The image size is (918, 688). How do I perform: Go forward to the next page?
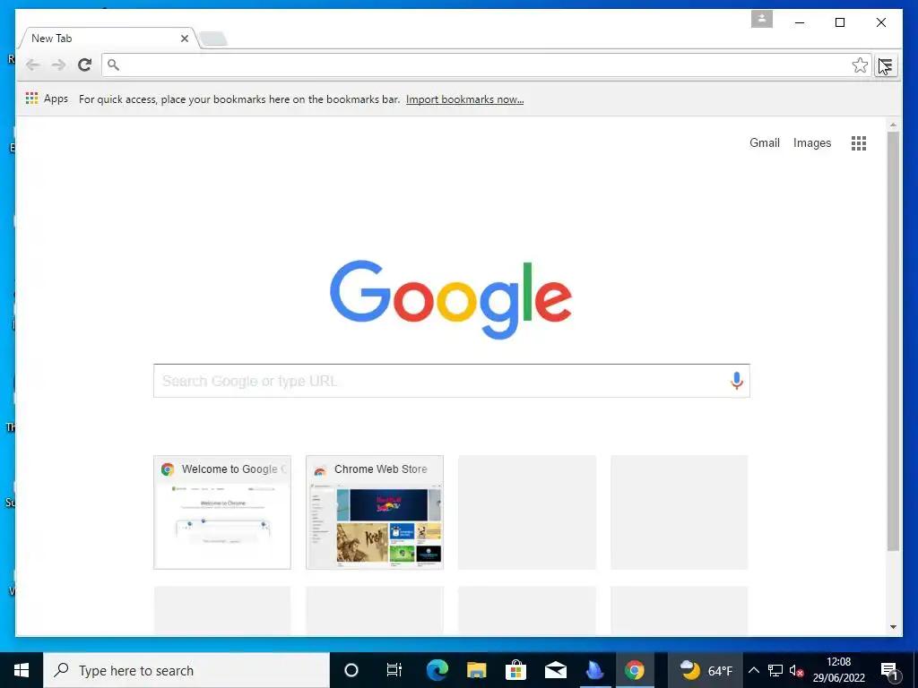click(58, 64)
